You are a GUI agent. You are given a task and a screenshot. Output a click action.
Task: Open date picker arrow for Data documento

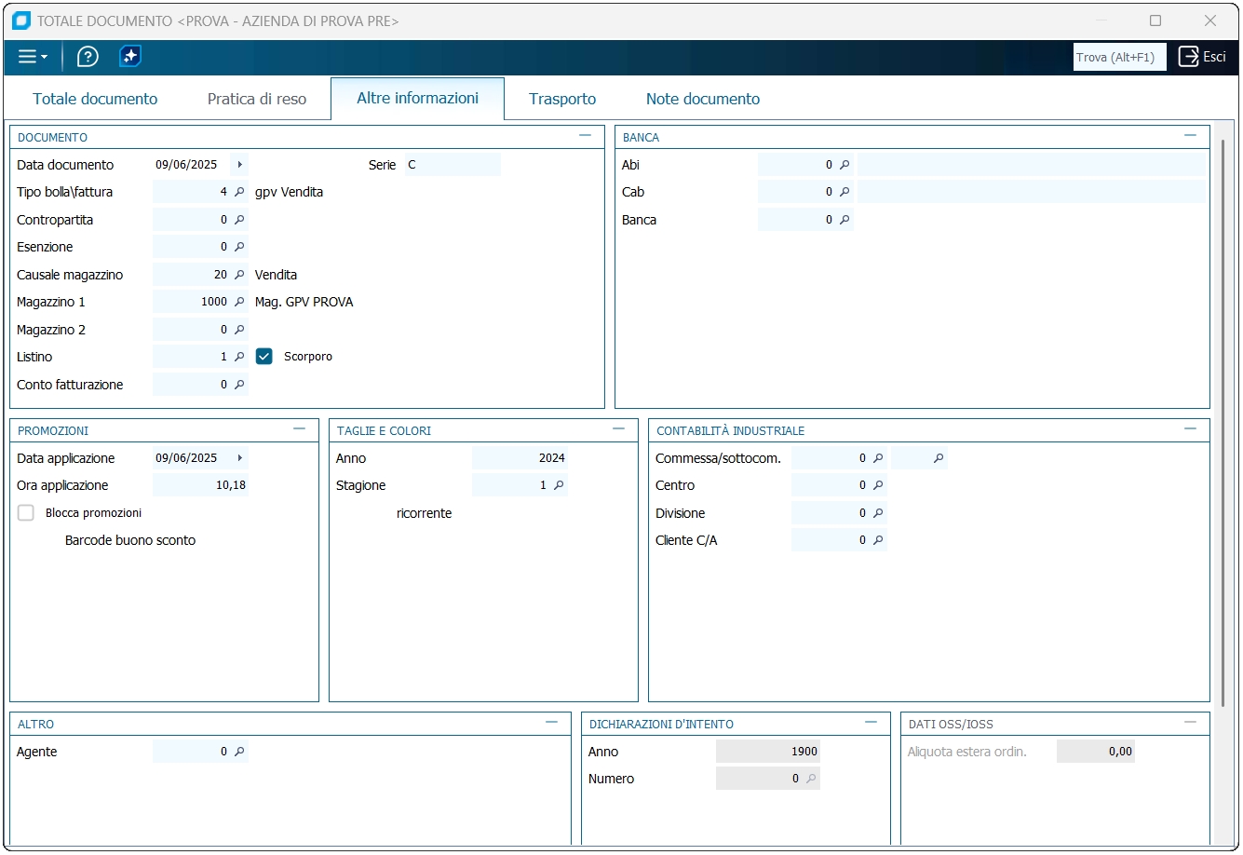(x=239, y=165)
